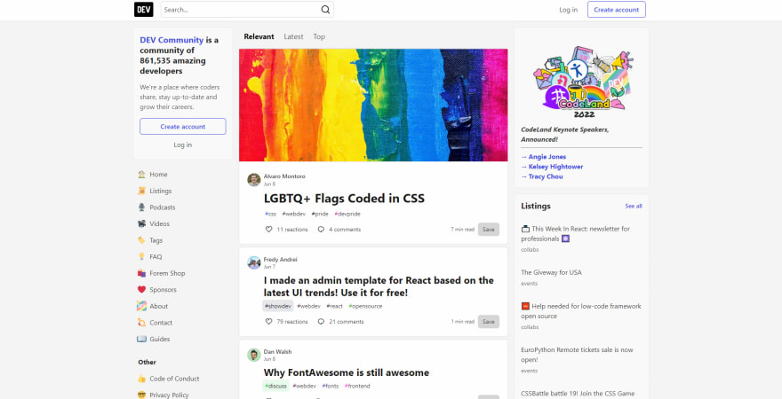Switch to the Top feed tab

(x=319, y=37)
